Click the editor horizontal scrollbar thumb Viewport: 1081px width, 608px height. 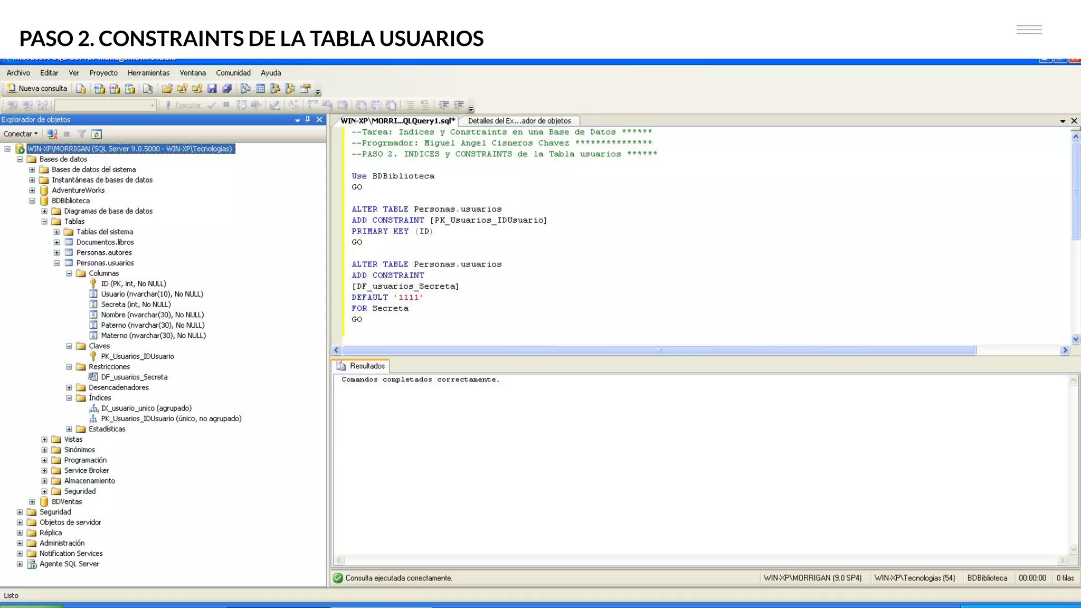tap(659, 350)
